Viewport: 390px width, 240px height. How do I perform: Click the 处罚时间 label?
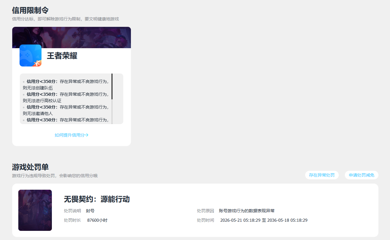tap(205, 220)
